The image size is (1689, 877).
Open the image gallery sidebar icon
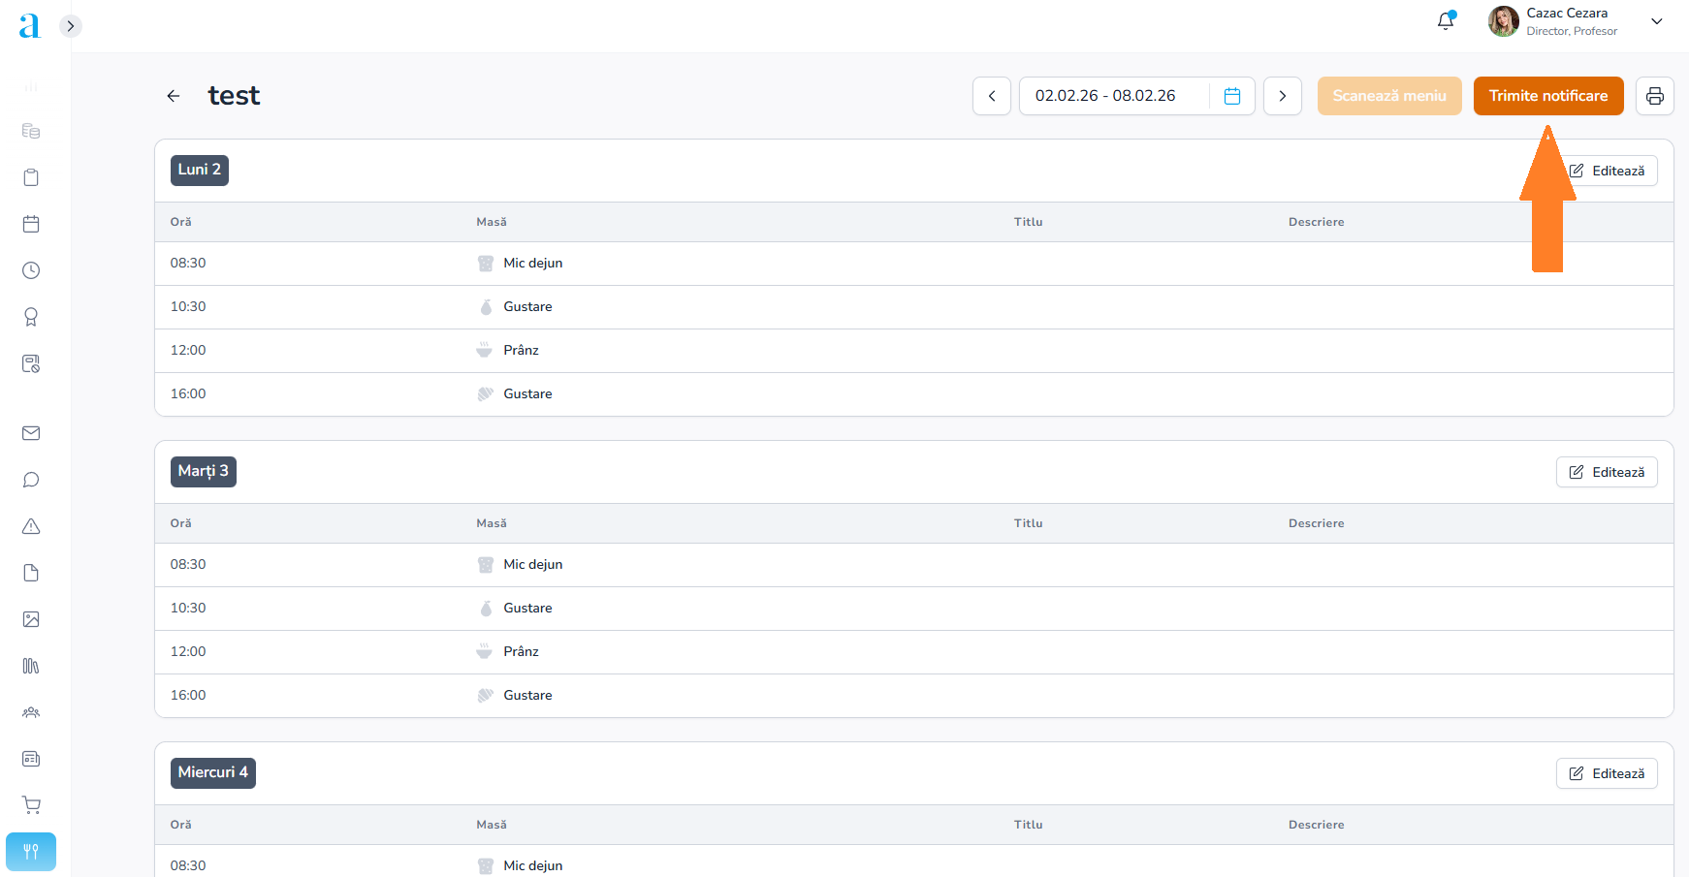pyautogui.click(x=31, y=619)
